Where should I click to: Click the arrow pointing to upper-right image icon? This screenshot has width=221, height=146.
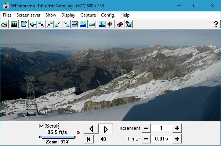50,24
